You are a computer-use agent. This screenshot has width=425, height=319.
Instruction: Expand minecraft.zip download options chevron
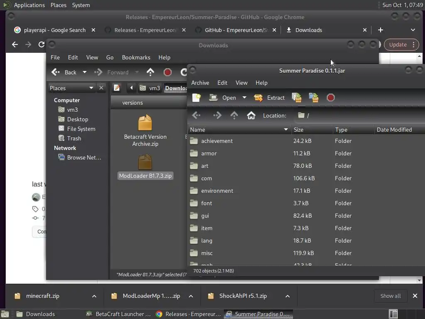click(94, 296)
